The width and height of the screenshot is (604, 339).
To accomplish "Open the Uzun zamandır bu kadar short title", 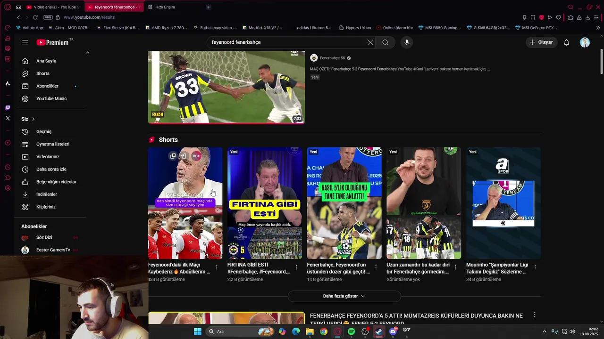I will pyautogui.click(x=419, y=268).
